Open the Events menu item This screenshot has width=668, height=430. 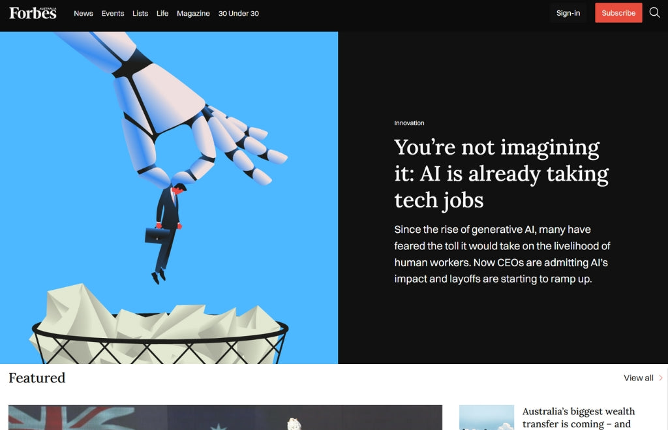point(112,13)
